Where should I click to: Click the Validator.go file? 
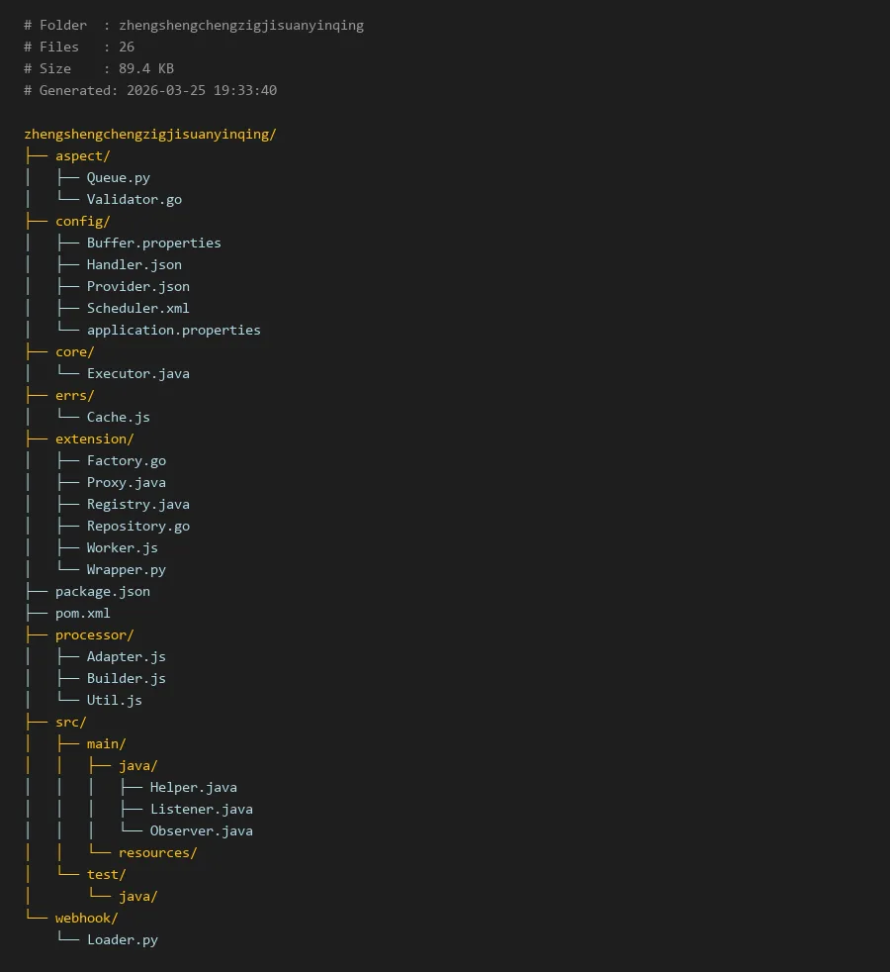click(x=133, y=199)
